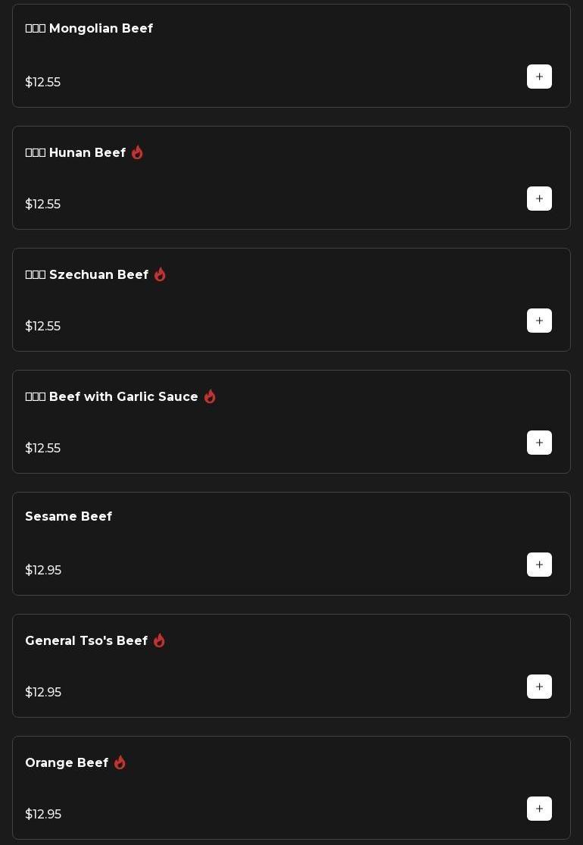
Task: Click the General Tso's Beef name
Action: (x=86, y=641)
